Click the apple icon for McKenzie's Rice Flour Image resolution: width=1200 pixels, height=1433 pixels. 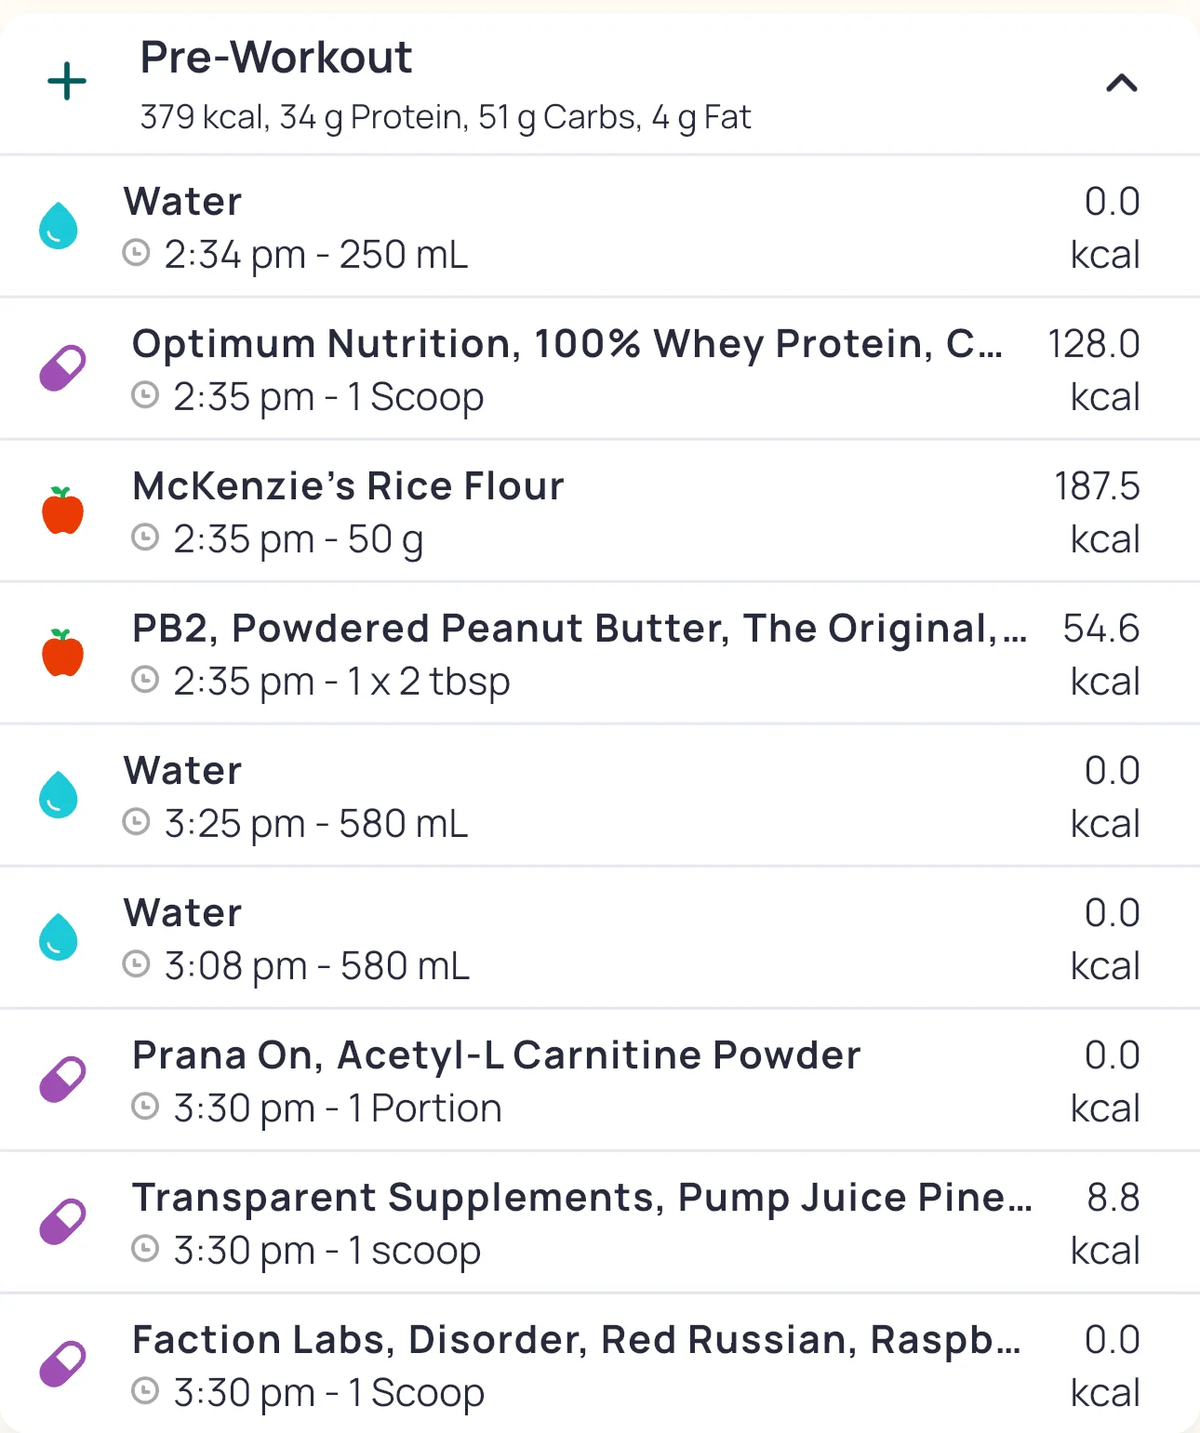tap(62, 511)
